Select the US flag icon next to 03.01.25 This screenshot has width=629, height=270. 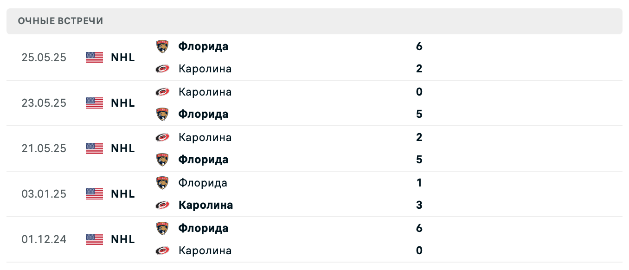click(x=94, y=194)
